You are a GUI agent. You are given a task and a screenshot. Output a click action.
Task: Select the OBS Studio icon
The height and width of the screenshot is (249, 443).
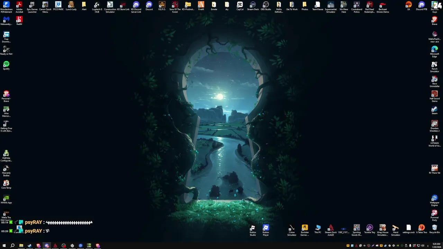pos(266,6)
